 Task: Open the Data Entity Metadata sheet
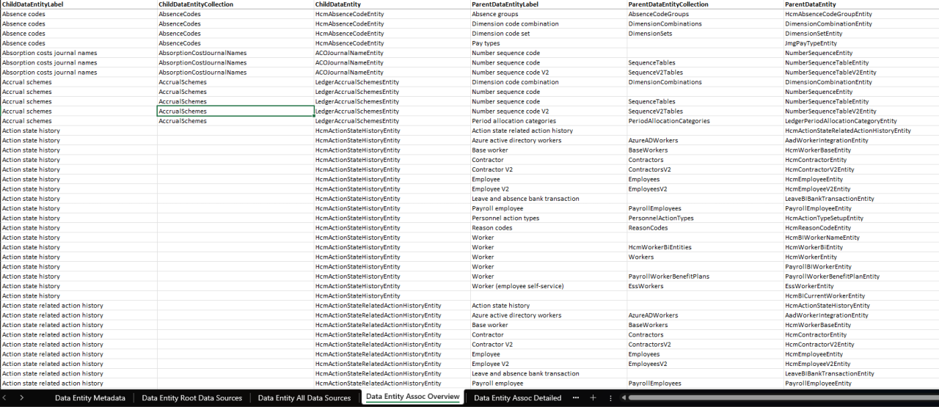89,397
